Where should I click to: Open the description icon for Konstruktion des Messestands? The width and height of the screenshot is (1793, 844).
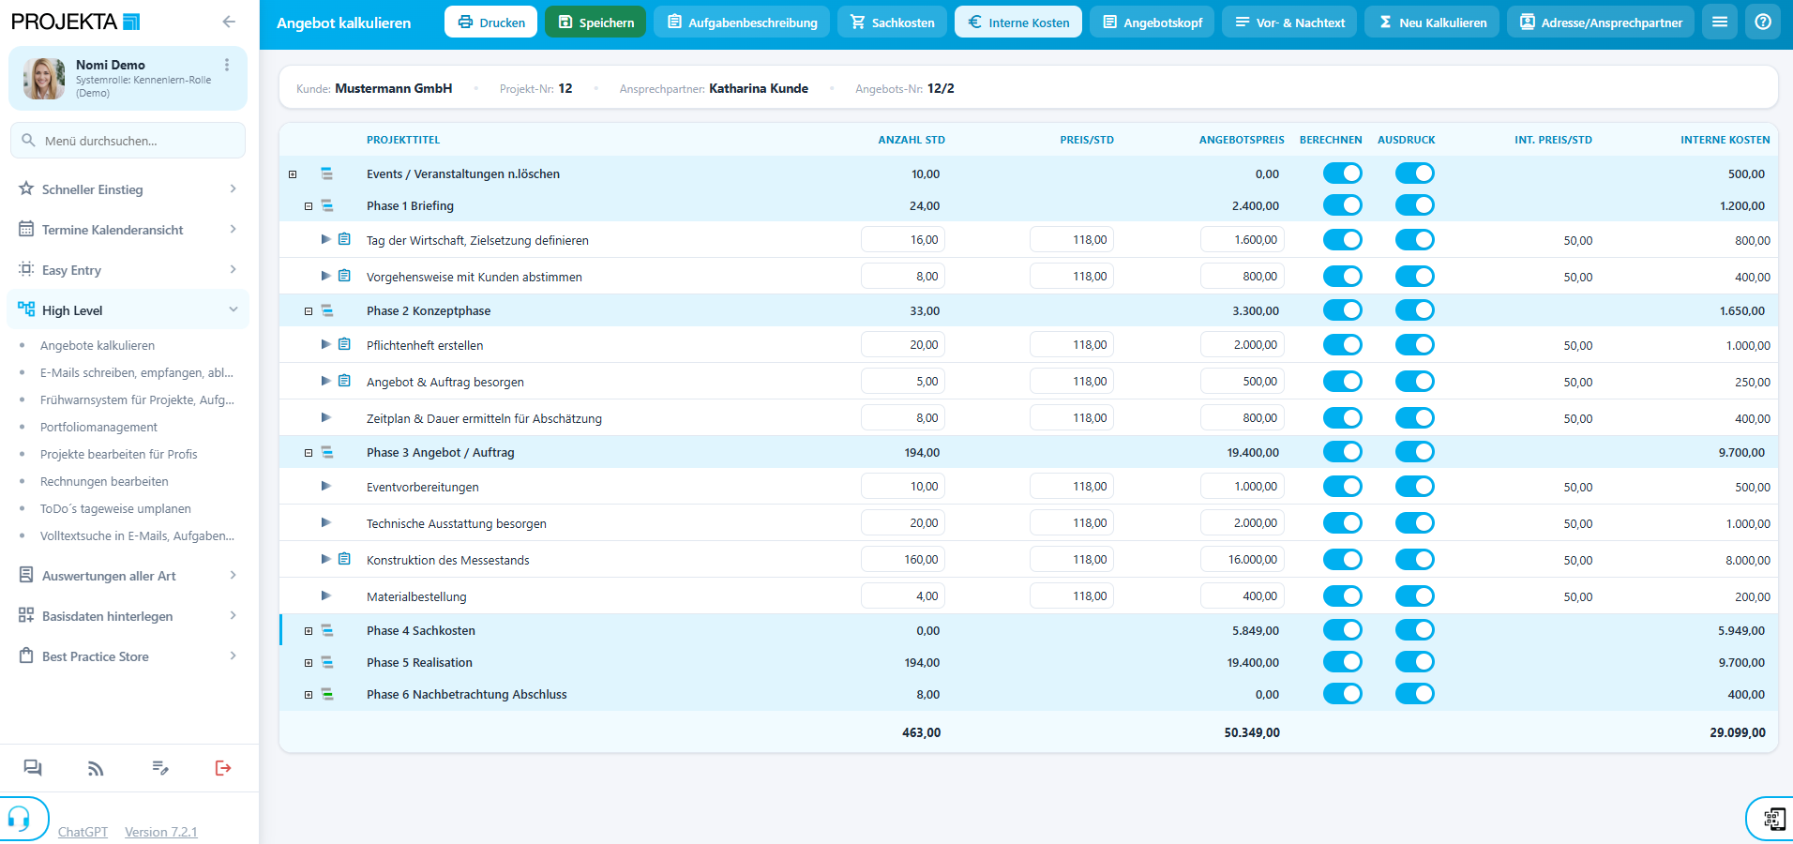pos(344,559)
